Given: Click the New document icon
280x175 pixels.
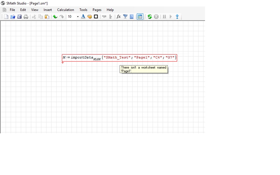Looking at the screenshot, I should pyautogui.click(x=6, y=17).
